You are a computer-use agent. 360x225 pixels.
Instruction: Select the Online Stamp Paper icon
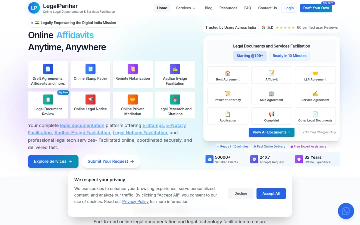pos(90,69)
